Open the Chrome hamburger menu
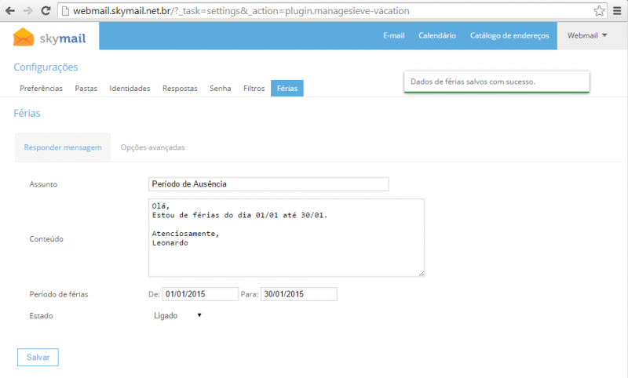 [617, 11]
